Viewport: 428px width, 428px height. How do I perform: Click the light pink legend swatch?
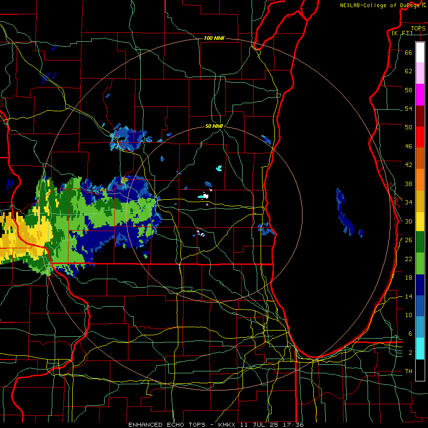coord(420,73)
